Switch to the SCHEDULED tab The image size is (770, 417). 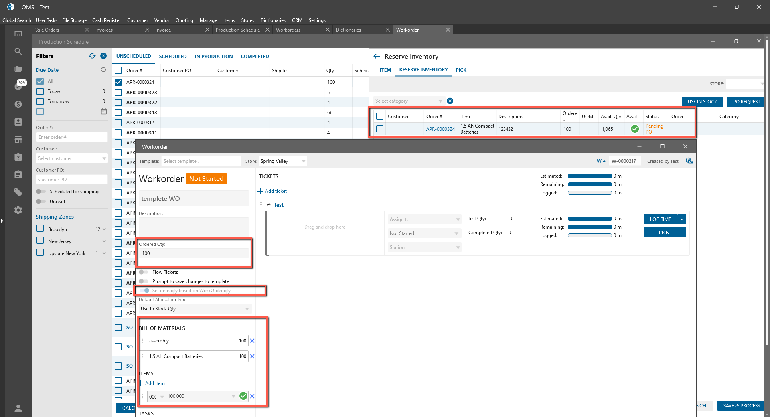point(173,57)
